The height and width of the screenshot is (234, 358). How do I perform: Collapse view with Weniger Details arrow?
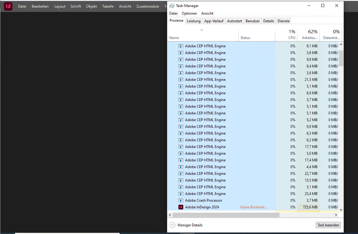[x=172, y=225]
